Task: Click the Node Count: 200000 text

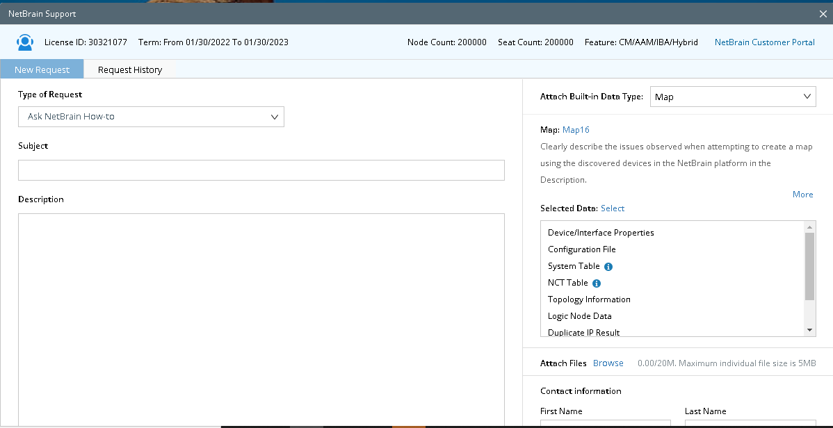Action: [447, 42]
